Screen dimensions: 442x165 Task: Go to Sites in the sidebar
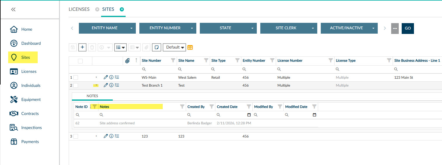coord(23,57)
